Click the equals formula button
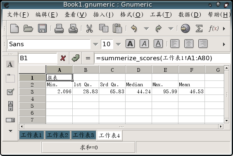This screenshot has height=156, width=233. [x=88, y=58]
